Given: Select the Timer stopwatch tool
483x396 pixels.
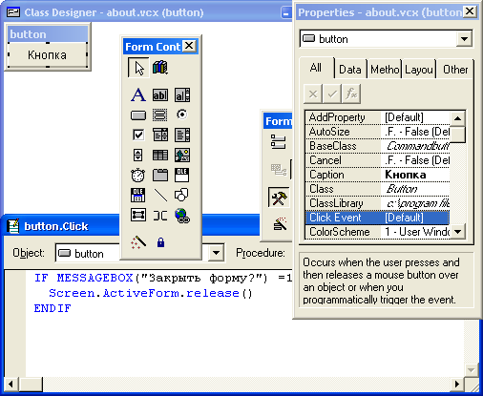Looking at the screenshot, I should pos(138,176).
